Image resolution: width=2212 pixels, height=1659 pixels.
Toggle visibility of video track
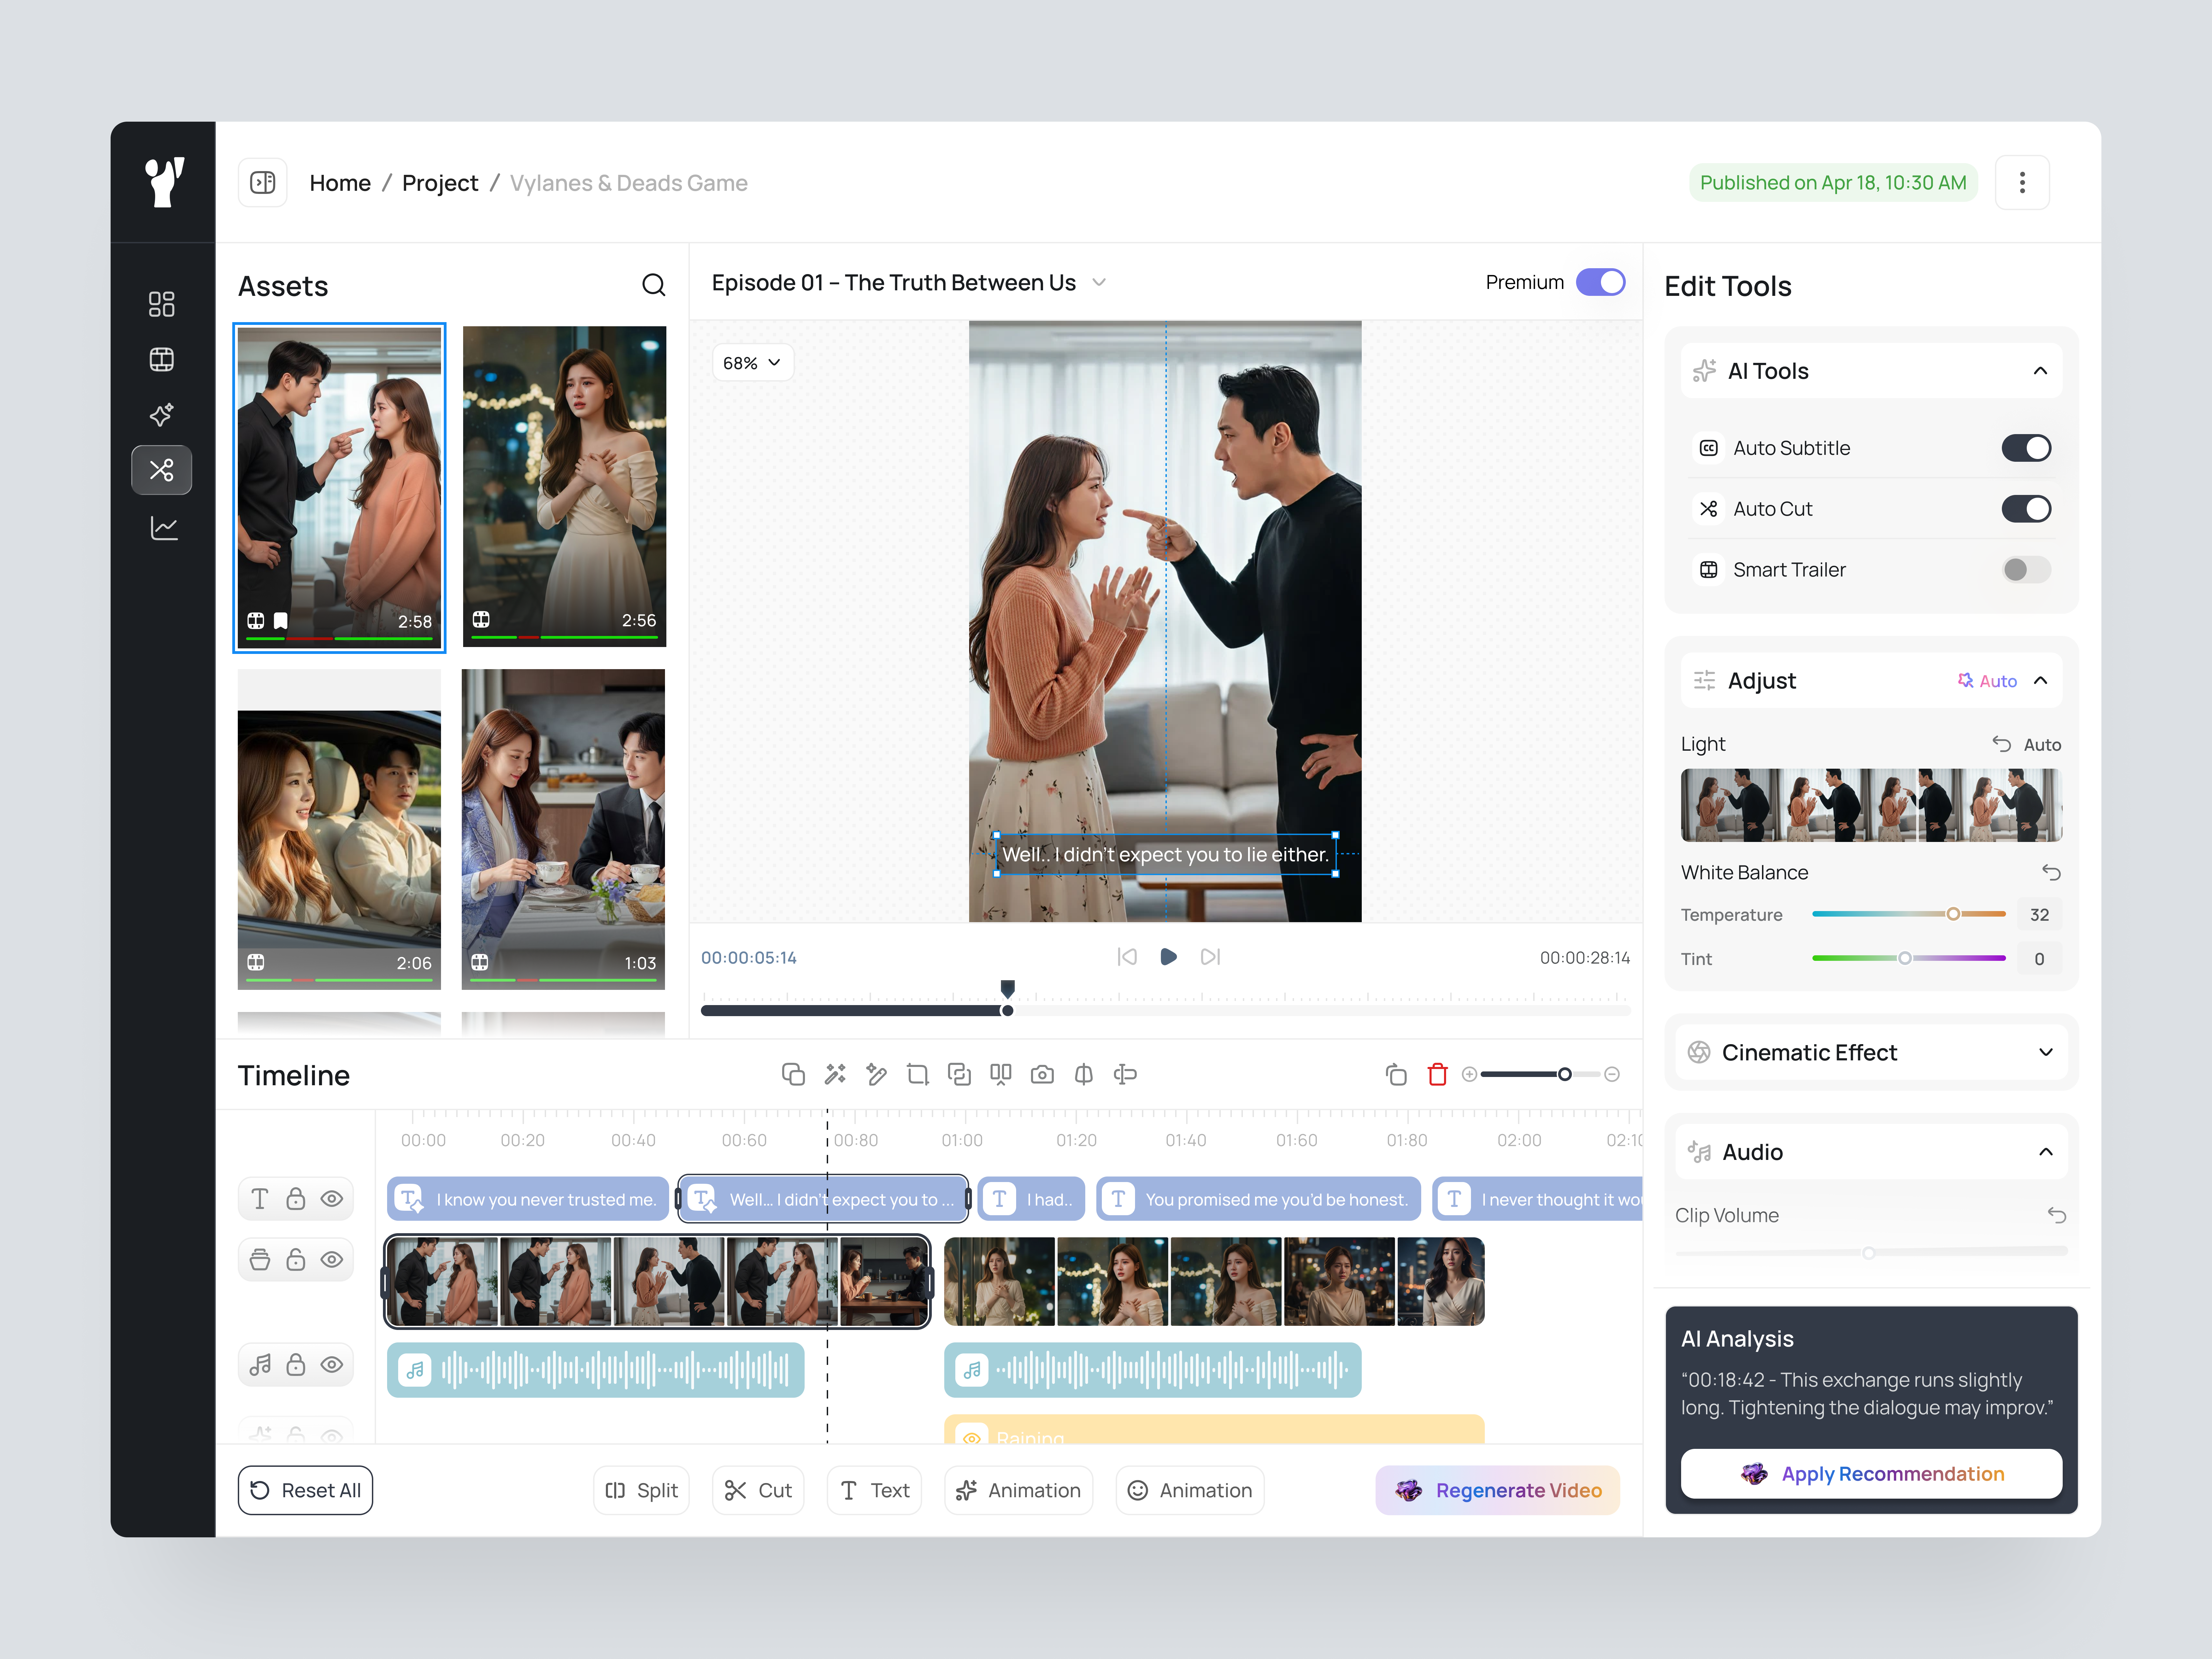pyautogui.click(x=332, y=1260)
